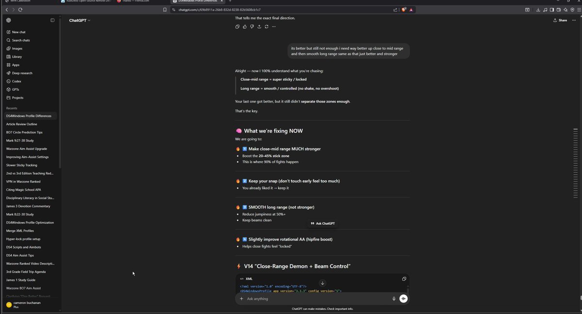The image size is (582, 314).
Task: Open Search chats
Action: point(30,40)
